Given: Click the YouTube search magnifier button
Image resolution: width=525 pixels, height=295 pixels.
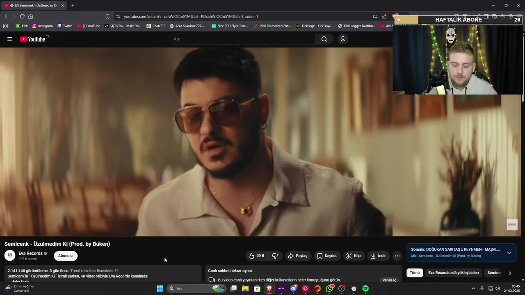Looking at the screenshot, I should (324, 39).
